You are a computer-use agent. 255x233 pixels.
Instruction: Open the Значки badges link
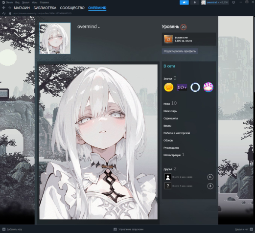[170, 78]
